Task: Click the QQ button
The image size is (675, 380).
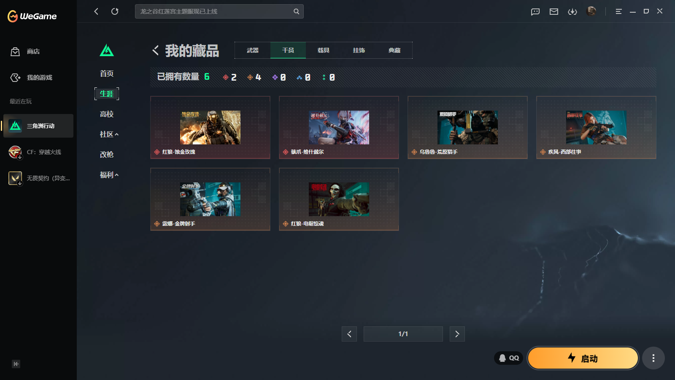Action: pos(509,358)
